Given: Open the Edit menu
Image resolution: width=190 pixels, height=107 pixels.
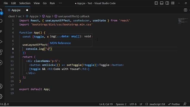Looking at the screenshot, I should coord(13,3).
